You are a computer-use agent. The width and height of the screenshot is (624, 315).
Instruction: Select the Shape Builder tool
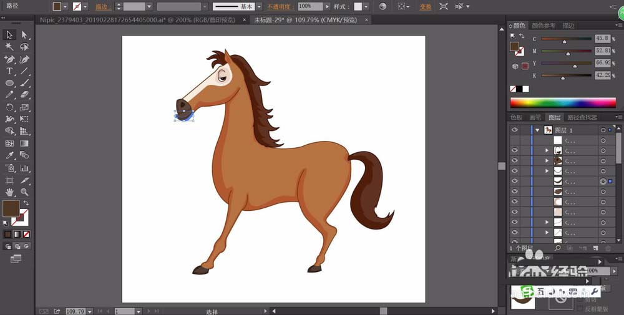[9, 131]
